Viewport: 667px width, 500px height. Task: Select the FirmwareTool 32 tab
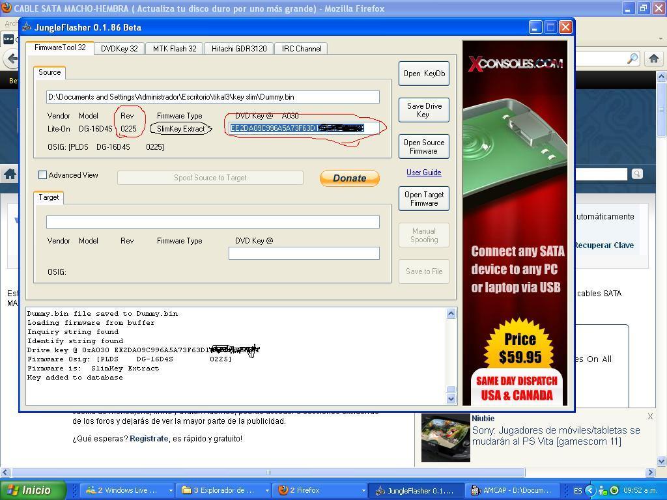(x=60, y=48)
